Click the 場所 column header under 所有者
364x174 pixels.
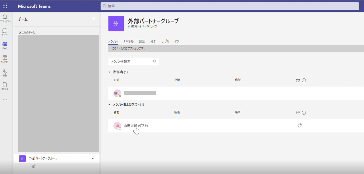(x=238, y=80)
